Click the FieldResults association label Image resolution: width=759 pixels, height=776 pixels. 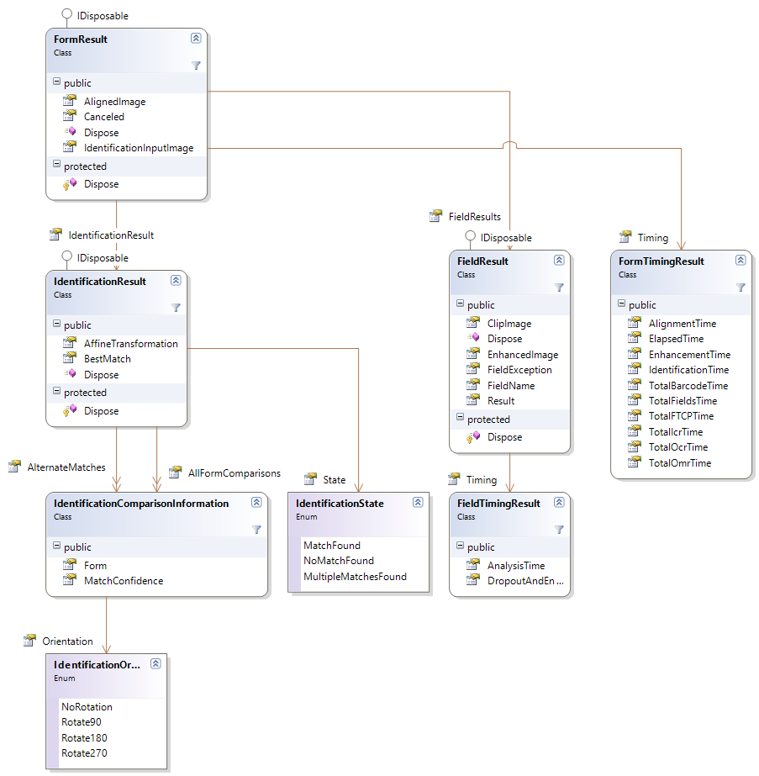(475, 217)
